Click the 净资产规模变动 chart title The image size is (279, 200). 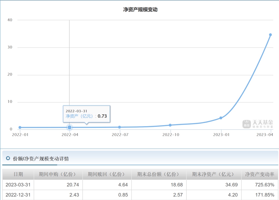coord(140,10)
